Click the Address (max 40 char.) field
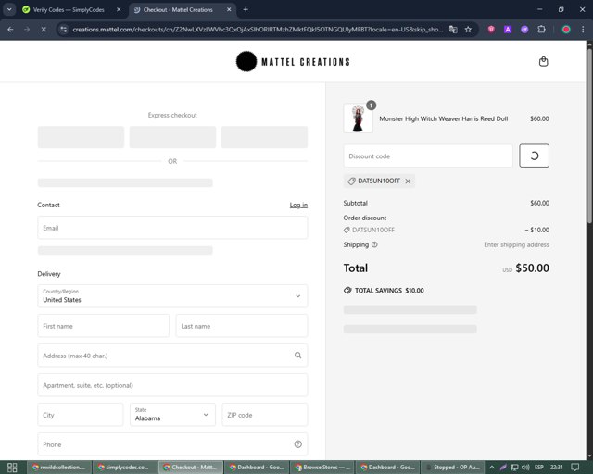 point(172,355)
